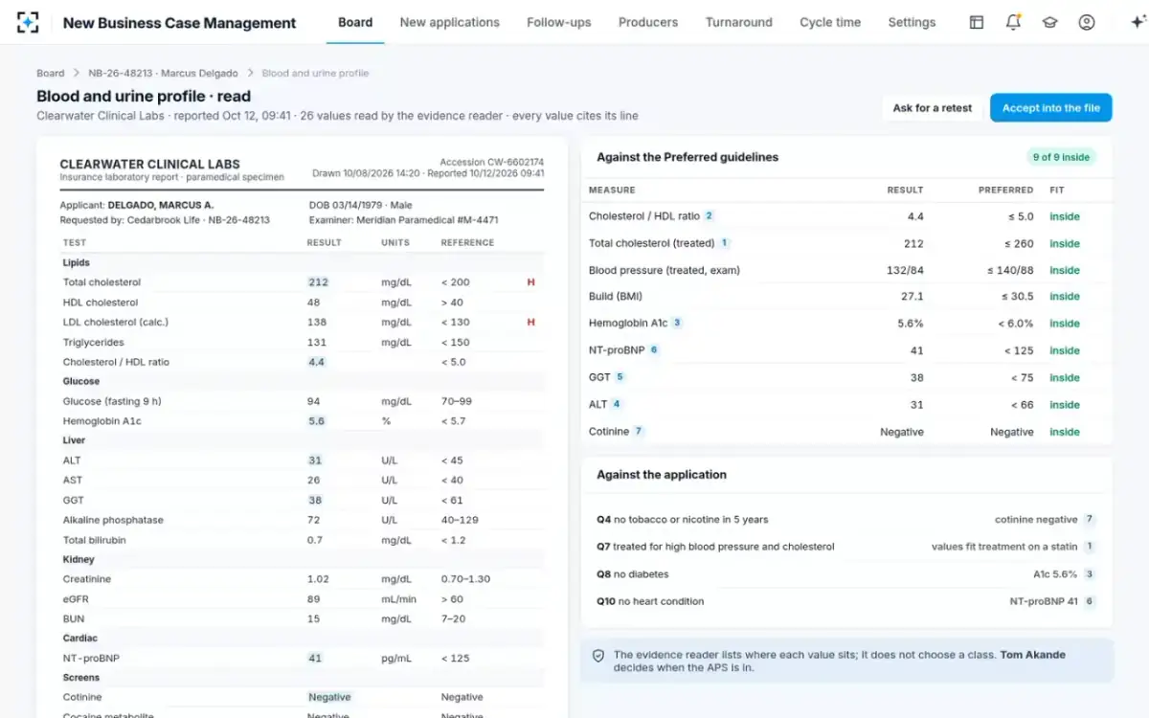Open citation 3 next to A1c 5.6%
This screenshot has width=1149, height=718.
(1089, 574)
